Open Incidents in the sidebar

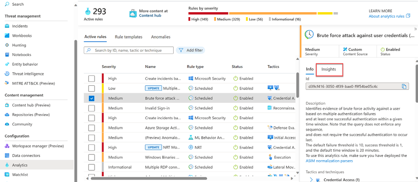point(20,26)
